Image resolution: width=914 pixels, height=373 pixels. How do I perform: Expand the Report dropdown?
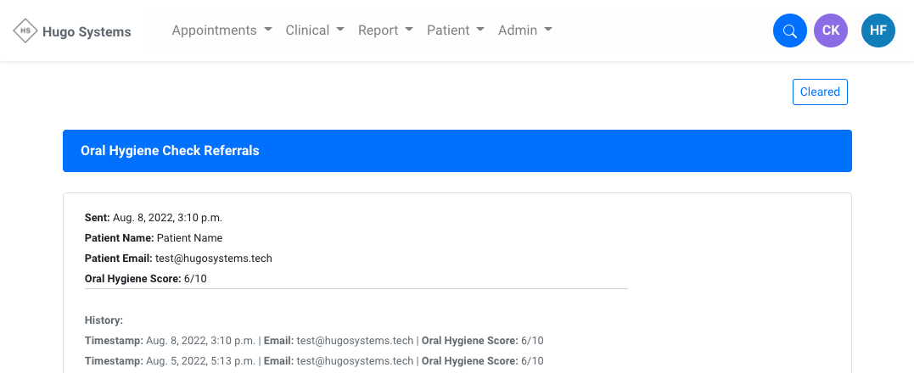click(x=385, y=31)
